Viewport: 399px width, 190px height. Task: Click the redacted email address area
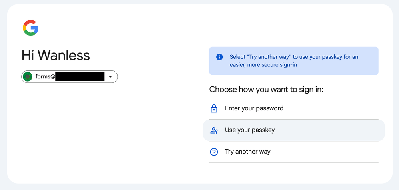click(x=80, y=77)
